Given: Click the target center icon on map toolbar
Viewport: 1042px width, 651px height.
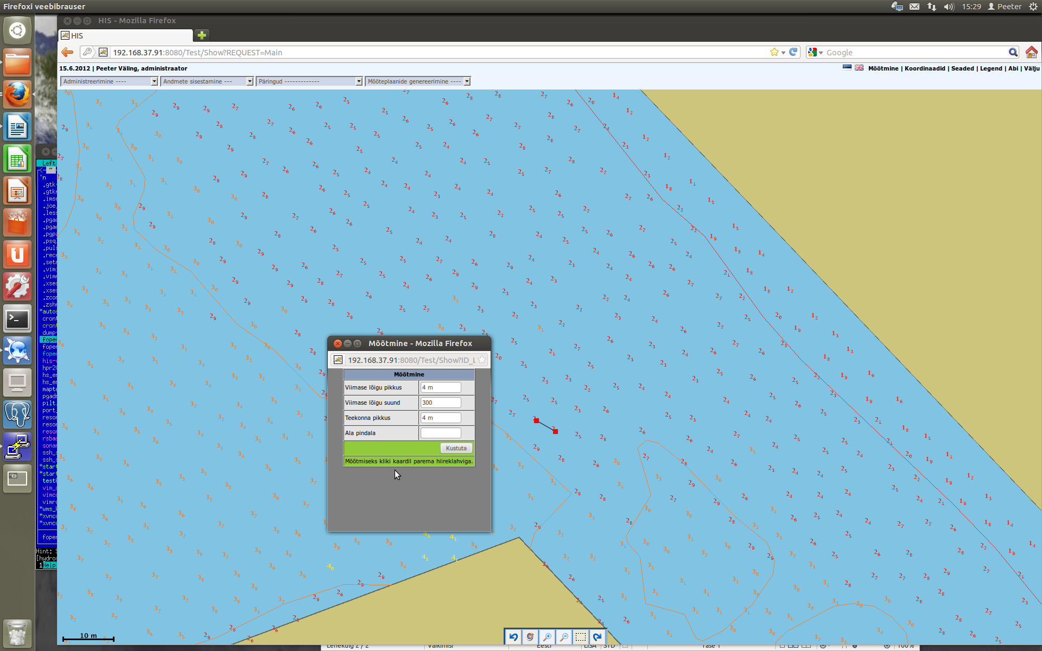Looking at the screenshot, I should (x=530, y=636).
